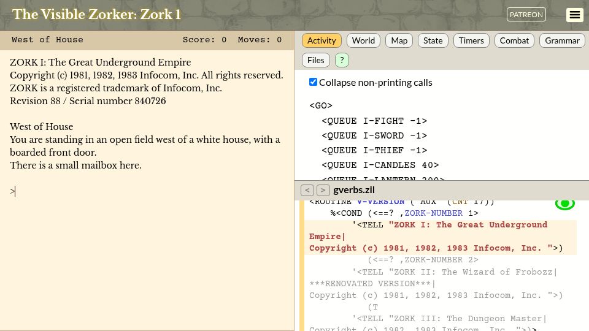
Task: Click the Moves: 0 status text
Action: pos(260,40)
